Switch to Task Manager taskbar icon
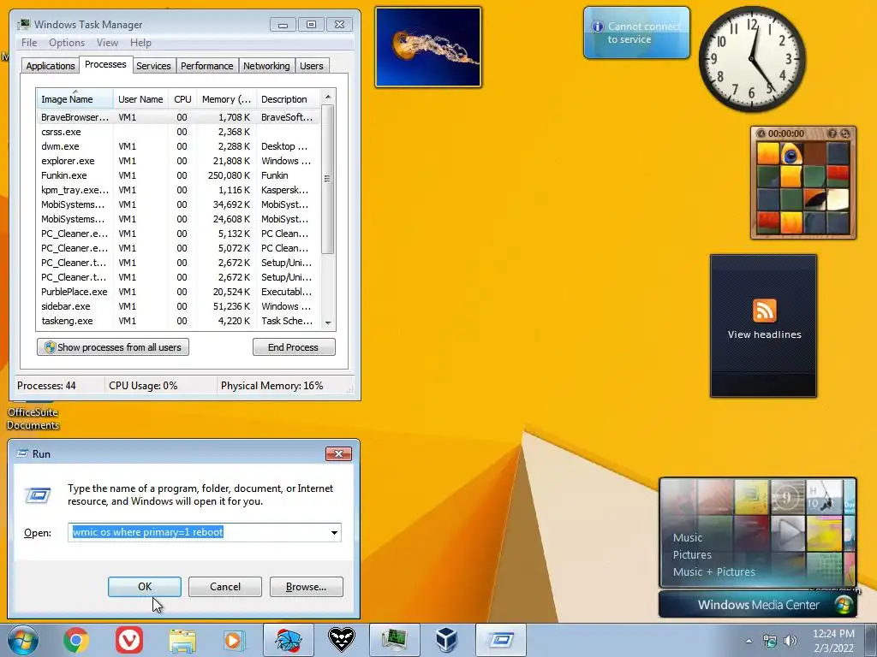The image size is (877, 657). (x=394, y=640)
